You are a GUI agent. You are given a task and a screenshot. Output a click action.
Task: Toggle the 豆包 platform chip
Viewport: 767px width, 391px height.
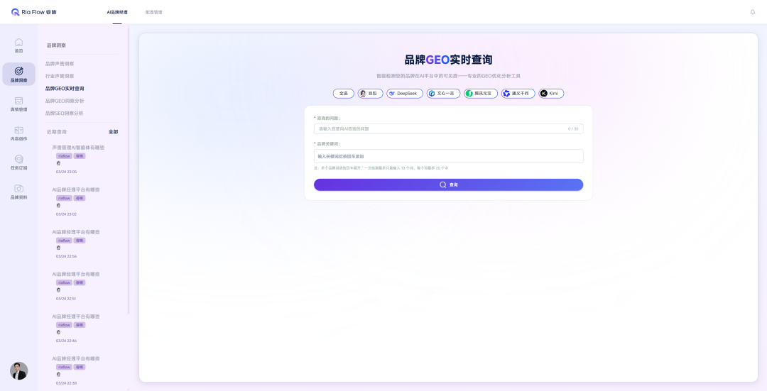click(x=371, y=94)
